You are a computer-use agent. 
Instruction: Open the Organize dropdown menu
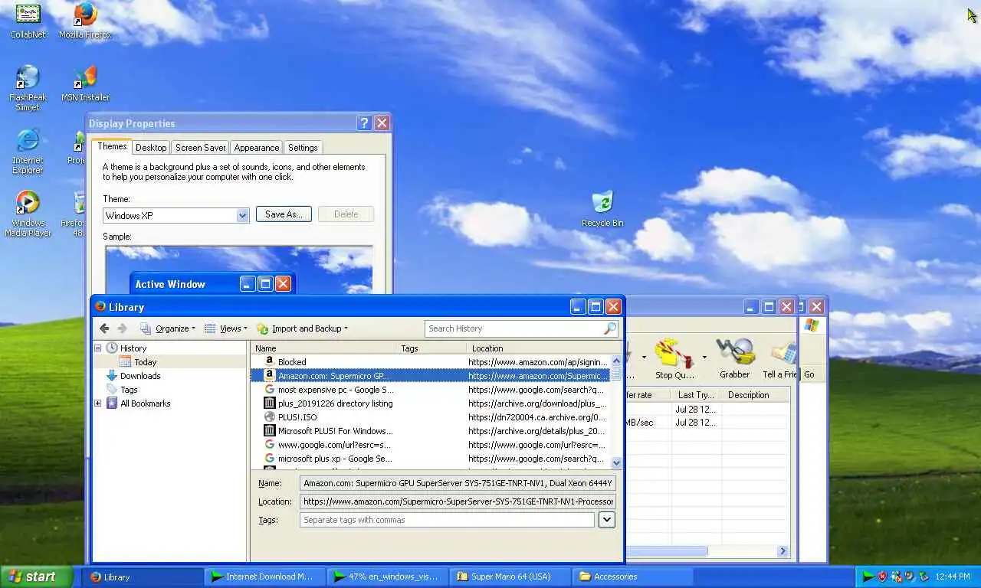pos(168,328)
